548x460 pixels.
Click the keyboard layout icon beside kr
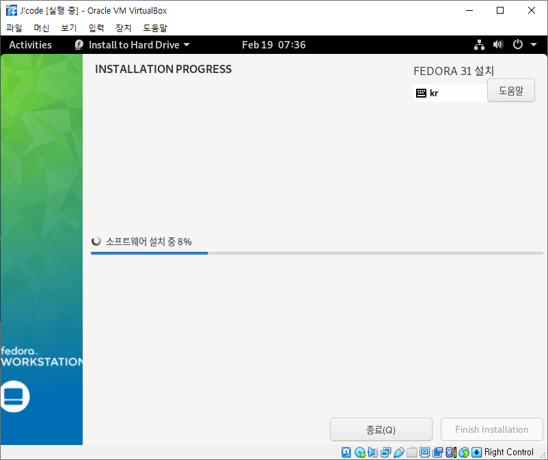(421, 94)
